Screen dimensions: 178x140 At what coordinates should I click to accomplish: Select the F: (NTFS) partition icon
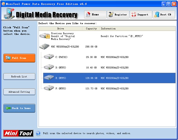[49, 88]
